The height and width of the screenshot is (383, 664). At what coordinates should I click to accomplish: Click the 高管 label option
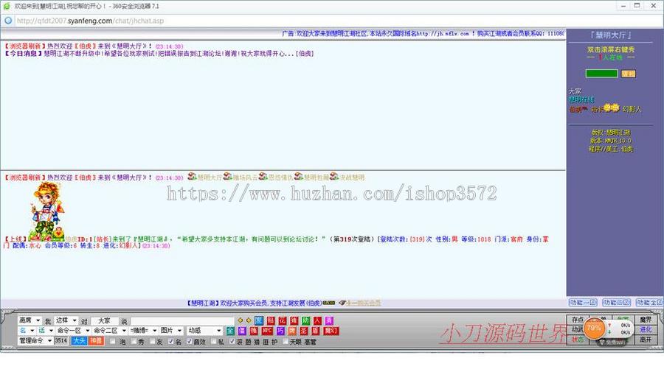point(310,342)
